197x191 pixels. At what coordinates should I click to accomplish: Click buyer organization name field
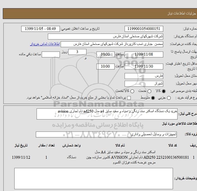[x=105, y=36]
